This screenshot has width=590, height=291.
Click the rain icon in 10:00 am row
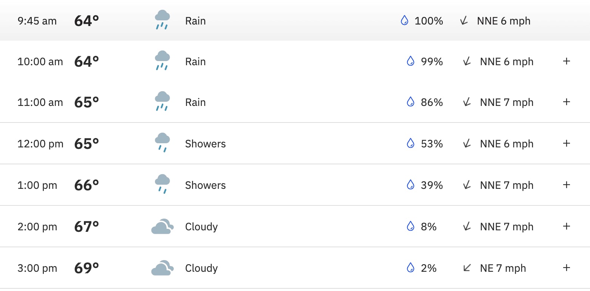click(162, 61)
